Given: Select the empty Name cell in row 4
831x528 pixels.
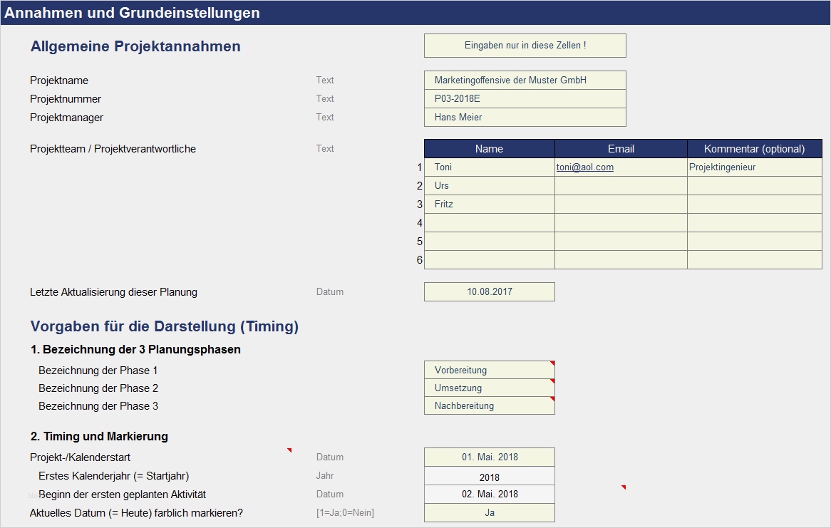Looking at the screenshot, I should tap(489, 222).
